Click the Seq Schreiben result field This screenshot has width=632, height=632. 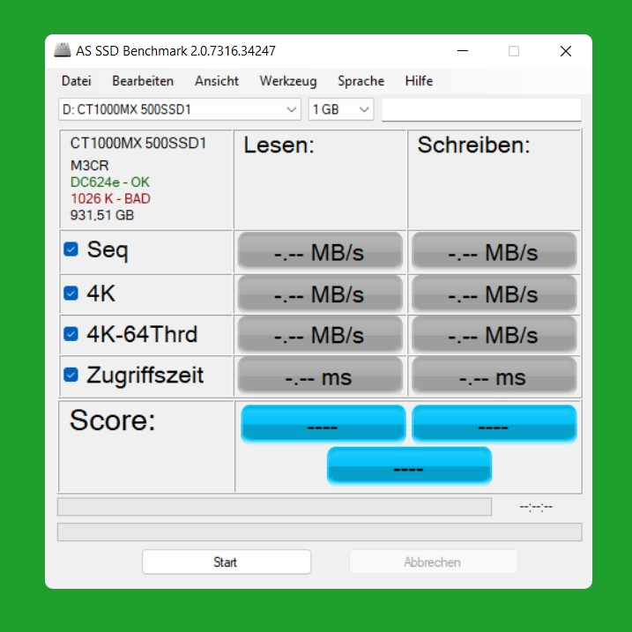[x=494, y=251]
